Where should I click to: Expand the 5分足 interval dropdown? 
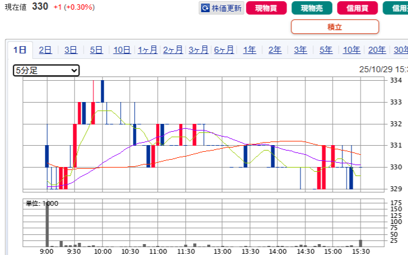click(x=46, y=70)
